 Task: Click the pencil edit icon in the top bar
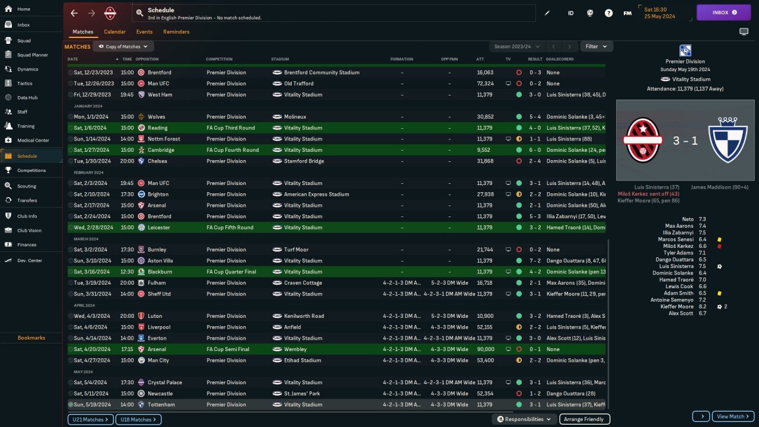(x=547, y=13)
